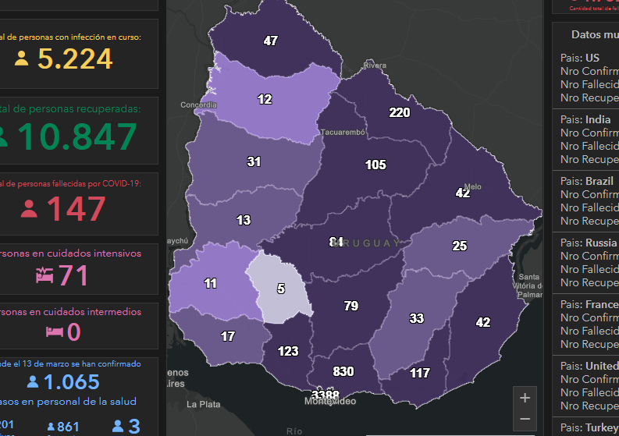Click the active infections count 5.224
This screenshot has width=619, height=436.
tap(75, 59)
